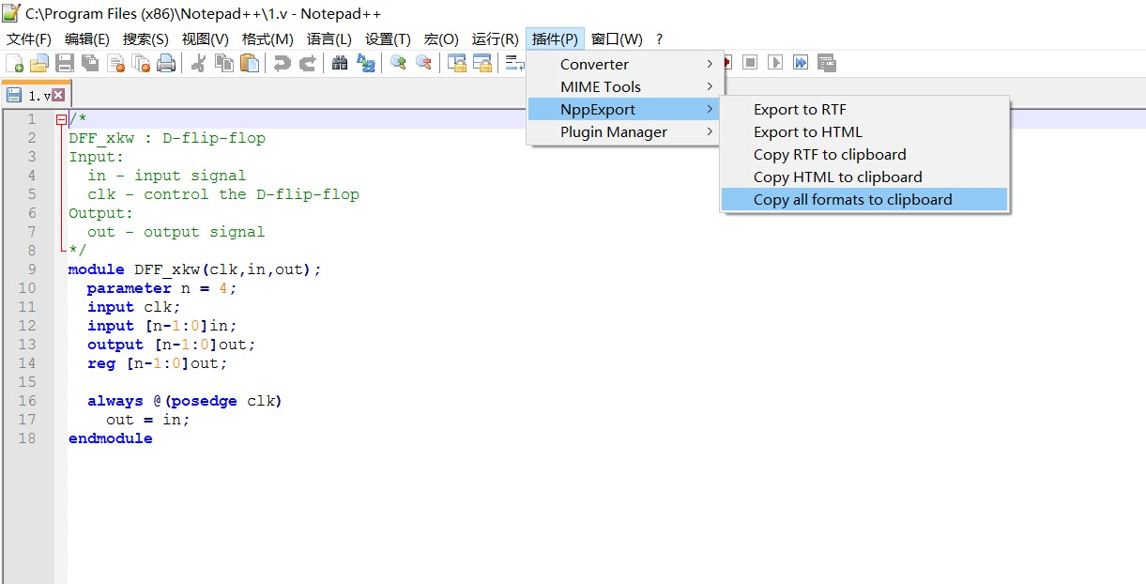Click line number 9 in margin
The width and height of the screenshot is (1146, 584).
tap(31, 269)
